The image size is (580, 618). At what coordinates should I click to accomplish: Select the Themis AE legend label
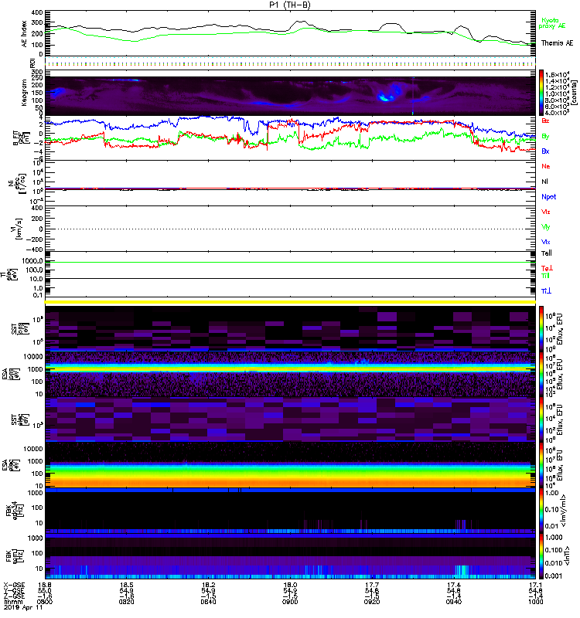(557, 43)
